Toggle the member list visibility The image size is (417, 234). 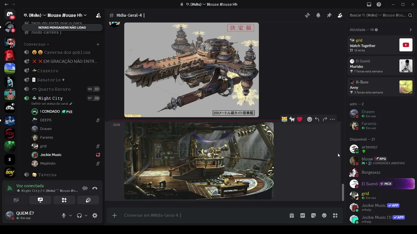[x=340, y=15]
